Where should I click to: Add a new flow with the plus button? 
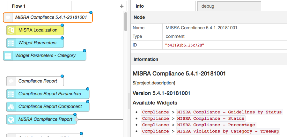pyautogui.click(x=121, y=6)
